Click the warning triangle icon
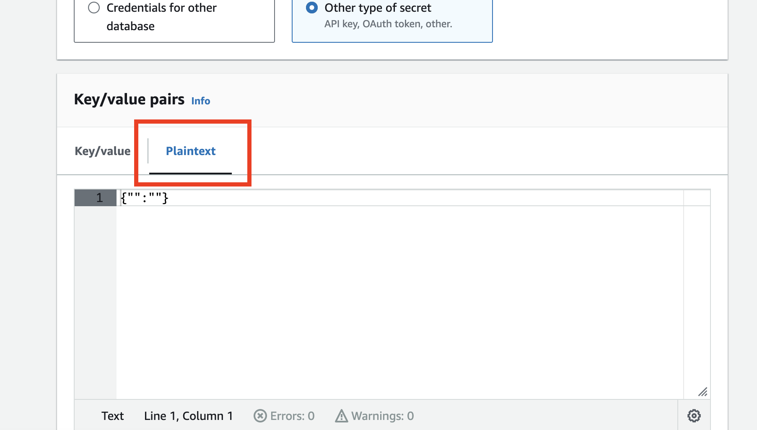This screenshot has height=430, width=757. (x=342, y=416)
